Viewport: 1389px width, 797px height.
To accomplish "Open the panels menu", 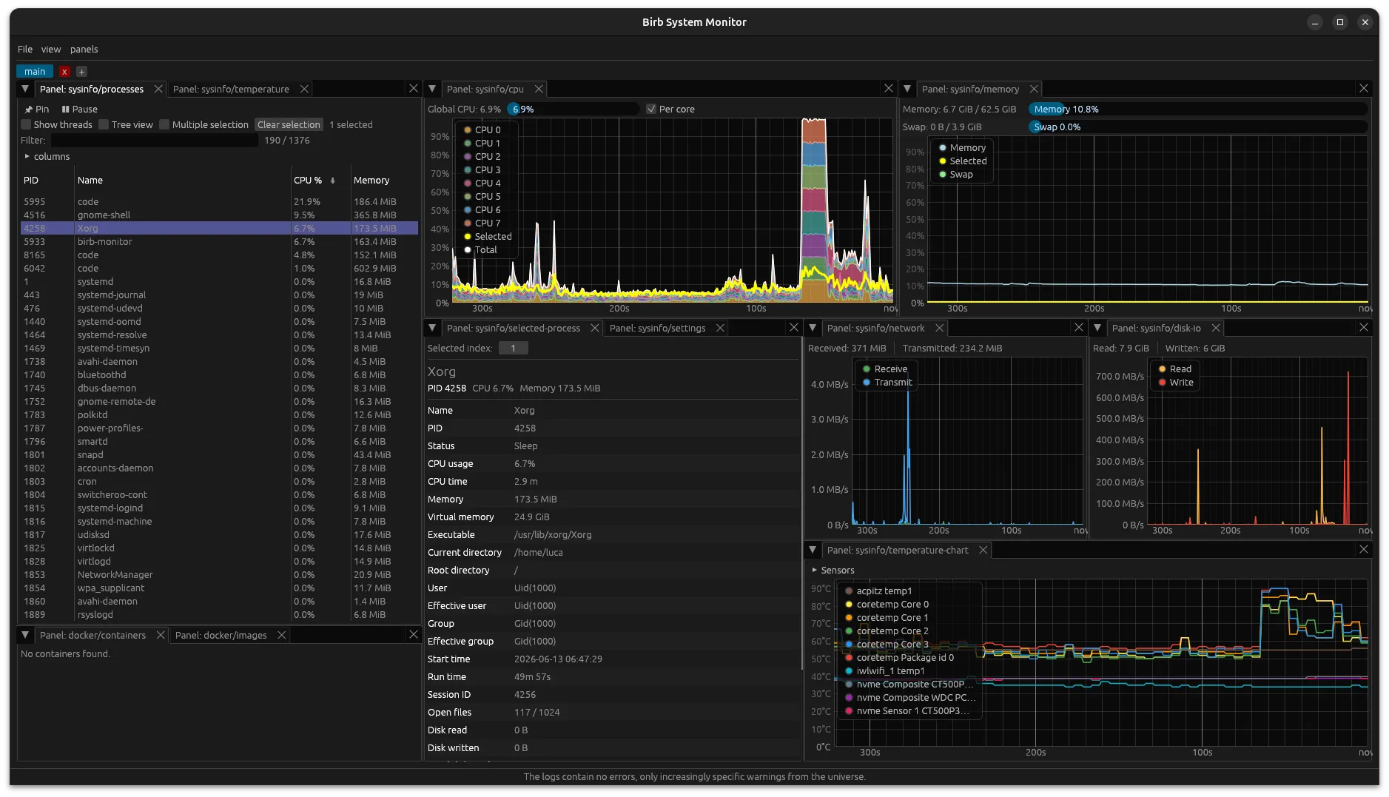I will pos(84,49).
